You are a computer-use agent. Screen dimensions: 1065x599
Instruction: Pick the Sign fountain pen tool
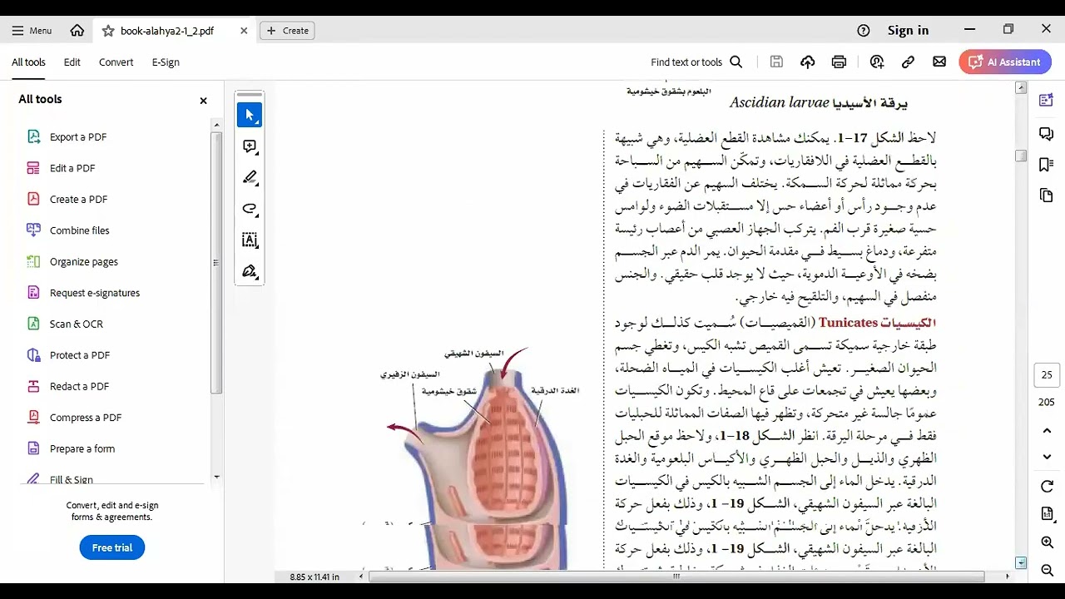pyautogui.click(x=250, y=271)
